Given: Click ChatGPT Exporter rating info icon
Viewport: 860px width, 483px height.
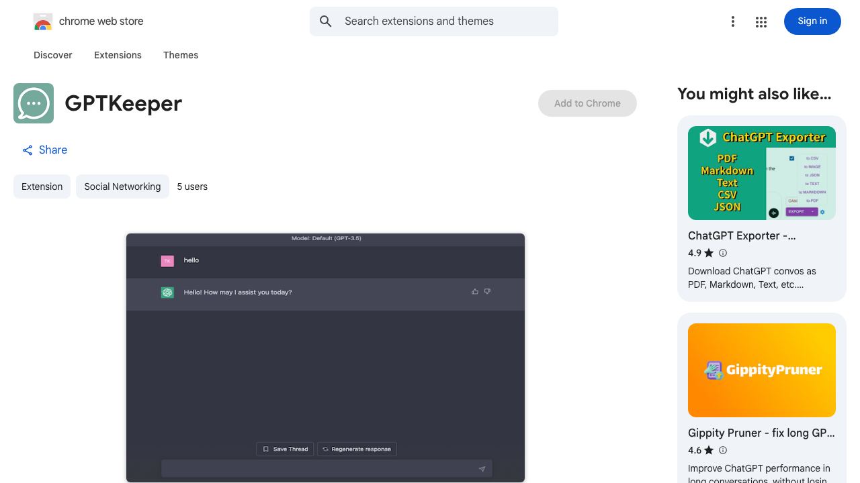Looking at the screenshot, I should [723, 253].
